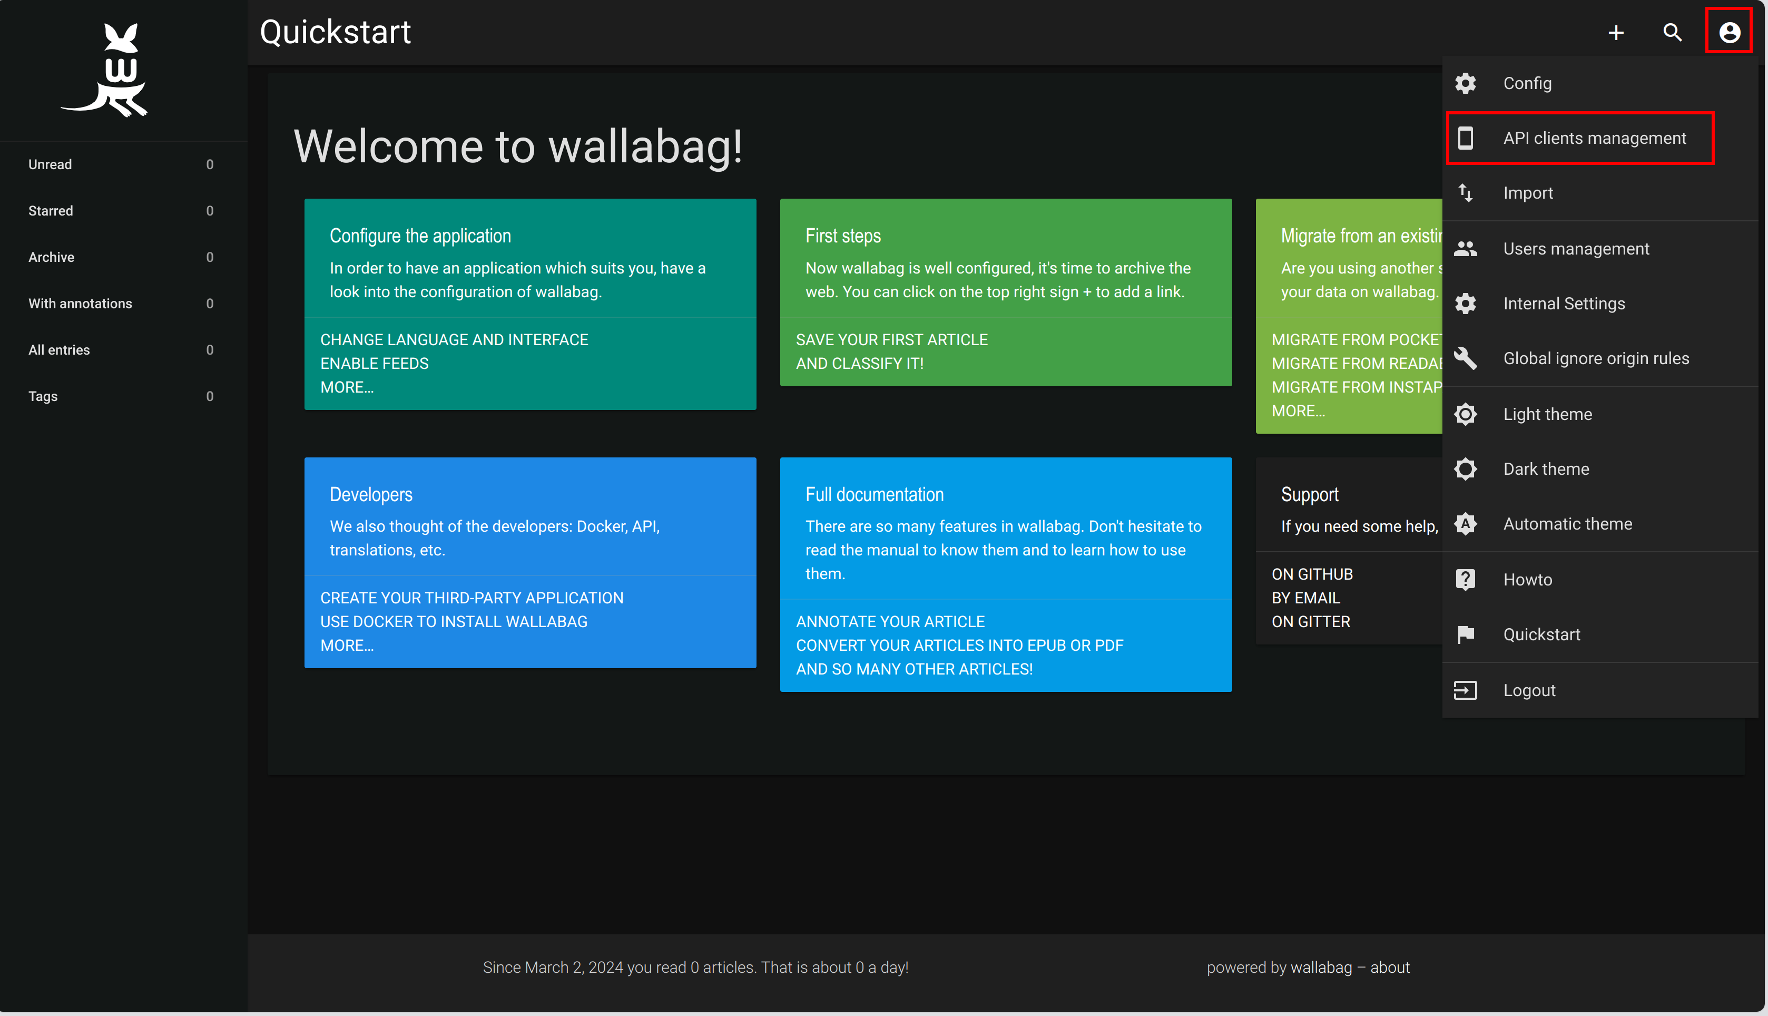Click And so many other articles! link
The image size is (1768, 1016).
(915, 669)
